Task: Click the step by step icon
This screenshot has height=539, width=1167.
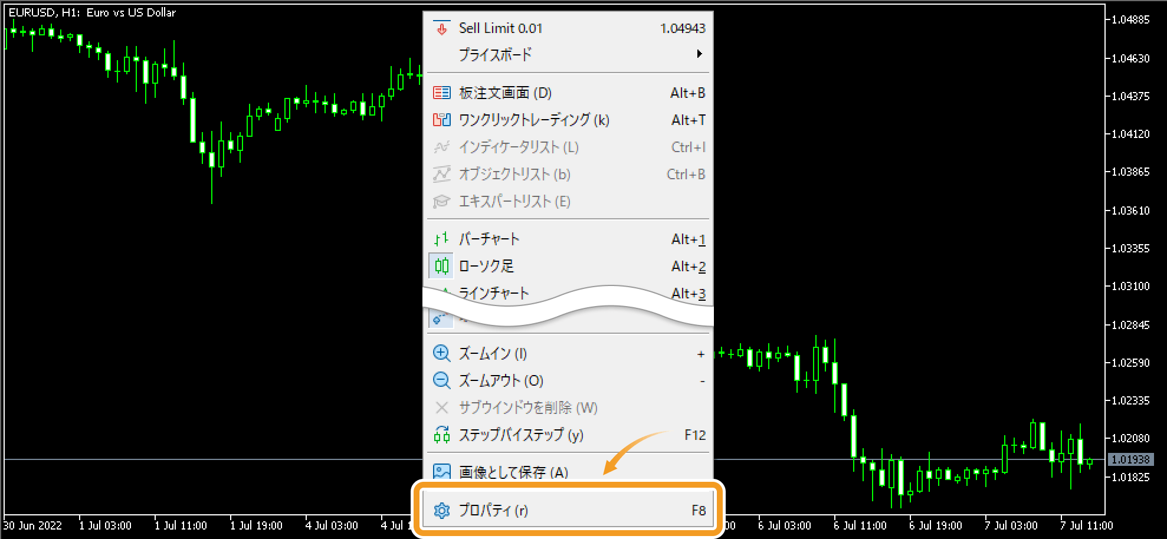Action: pos(441,435)
